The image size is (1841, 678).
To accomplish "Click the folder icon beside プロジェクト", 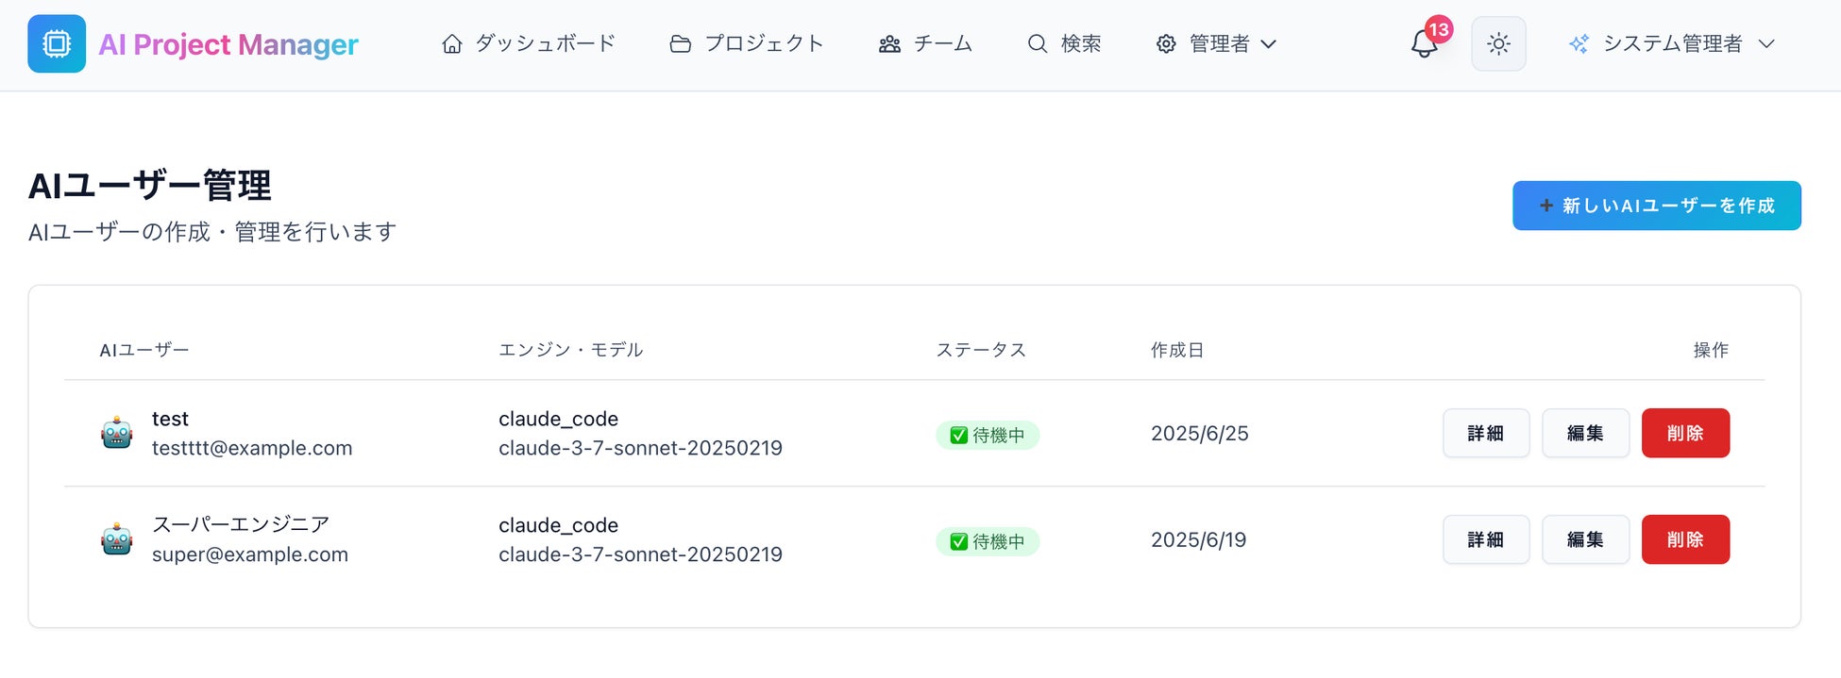I will click(680, 44).
